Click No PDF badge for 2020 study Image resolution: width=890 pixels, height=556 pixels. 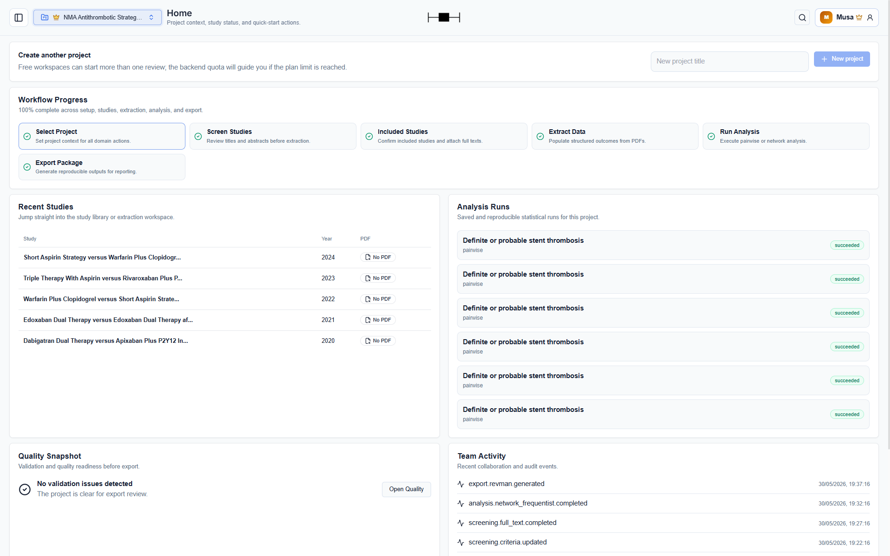[x=378, y=341]
